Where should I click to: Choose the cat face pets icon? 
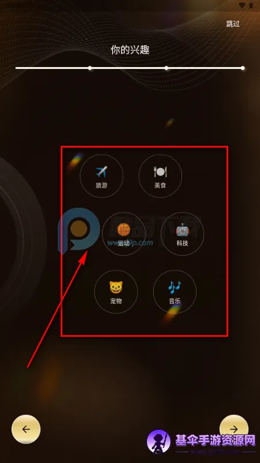pyautogui.click(x=116, y=287)
